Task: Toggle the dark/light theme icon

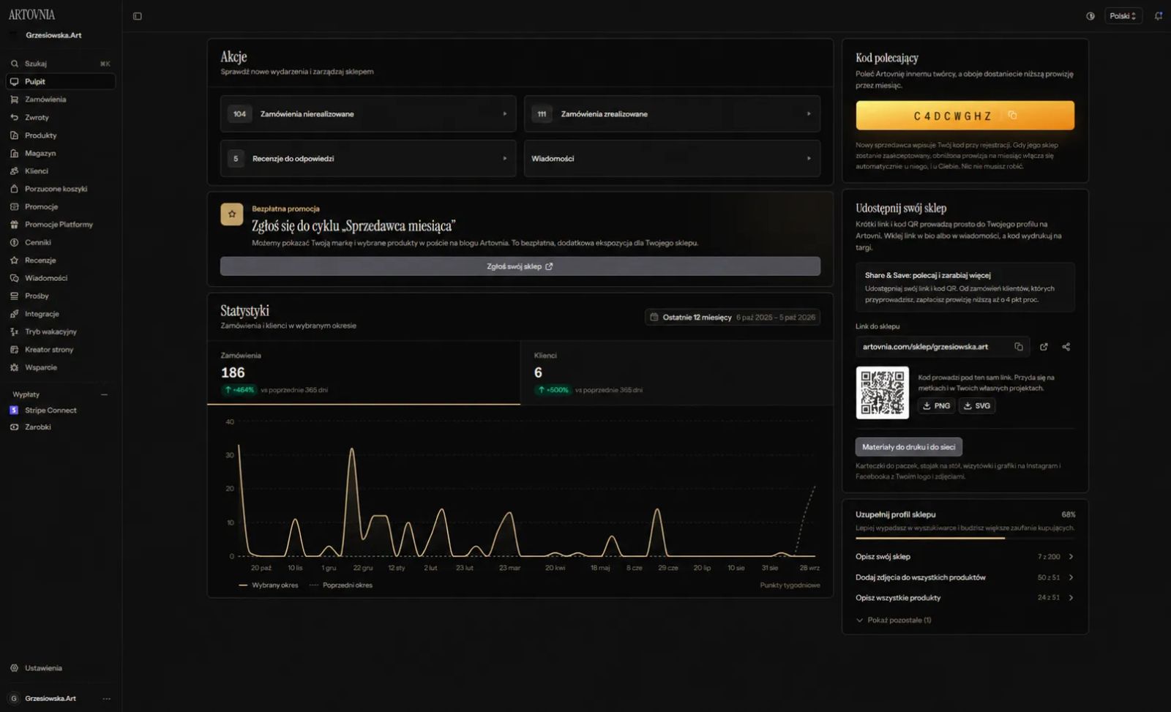Action: pos(1090,16)
